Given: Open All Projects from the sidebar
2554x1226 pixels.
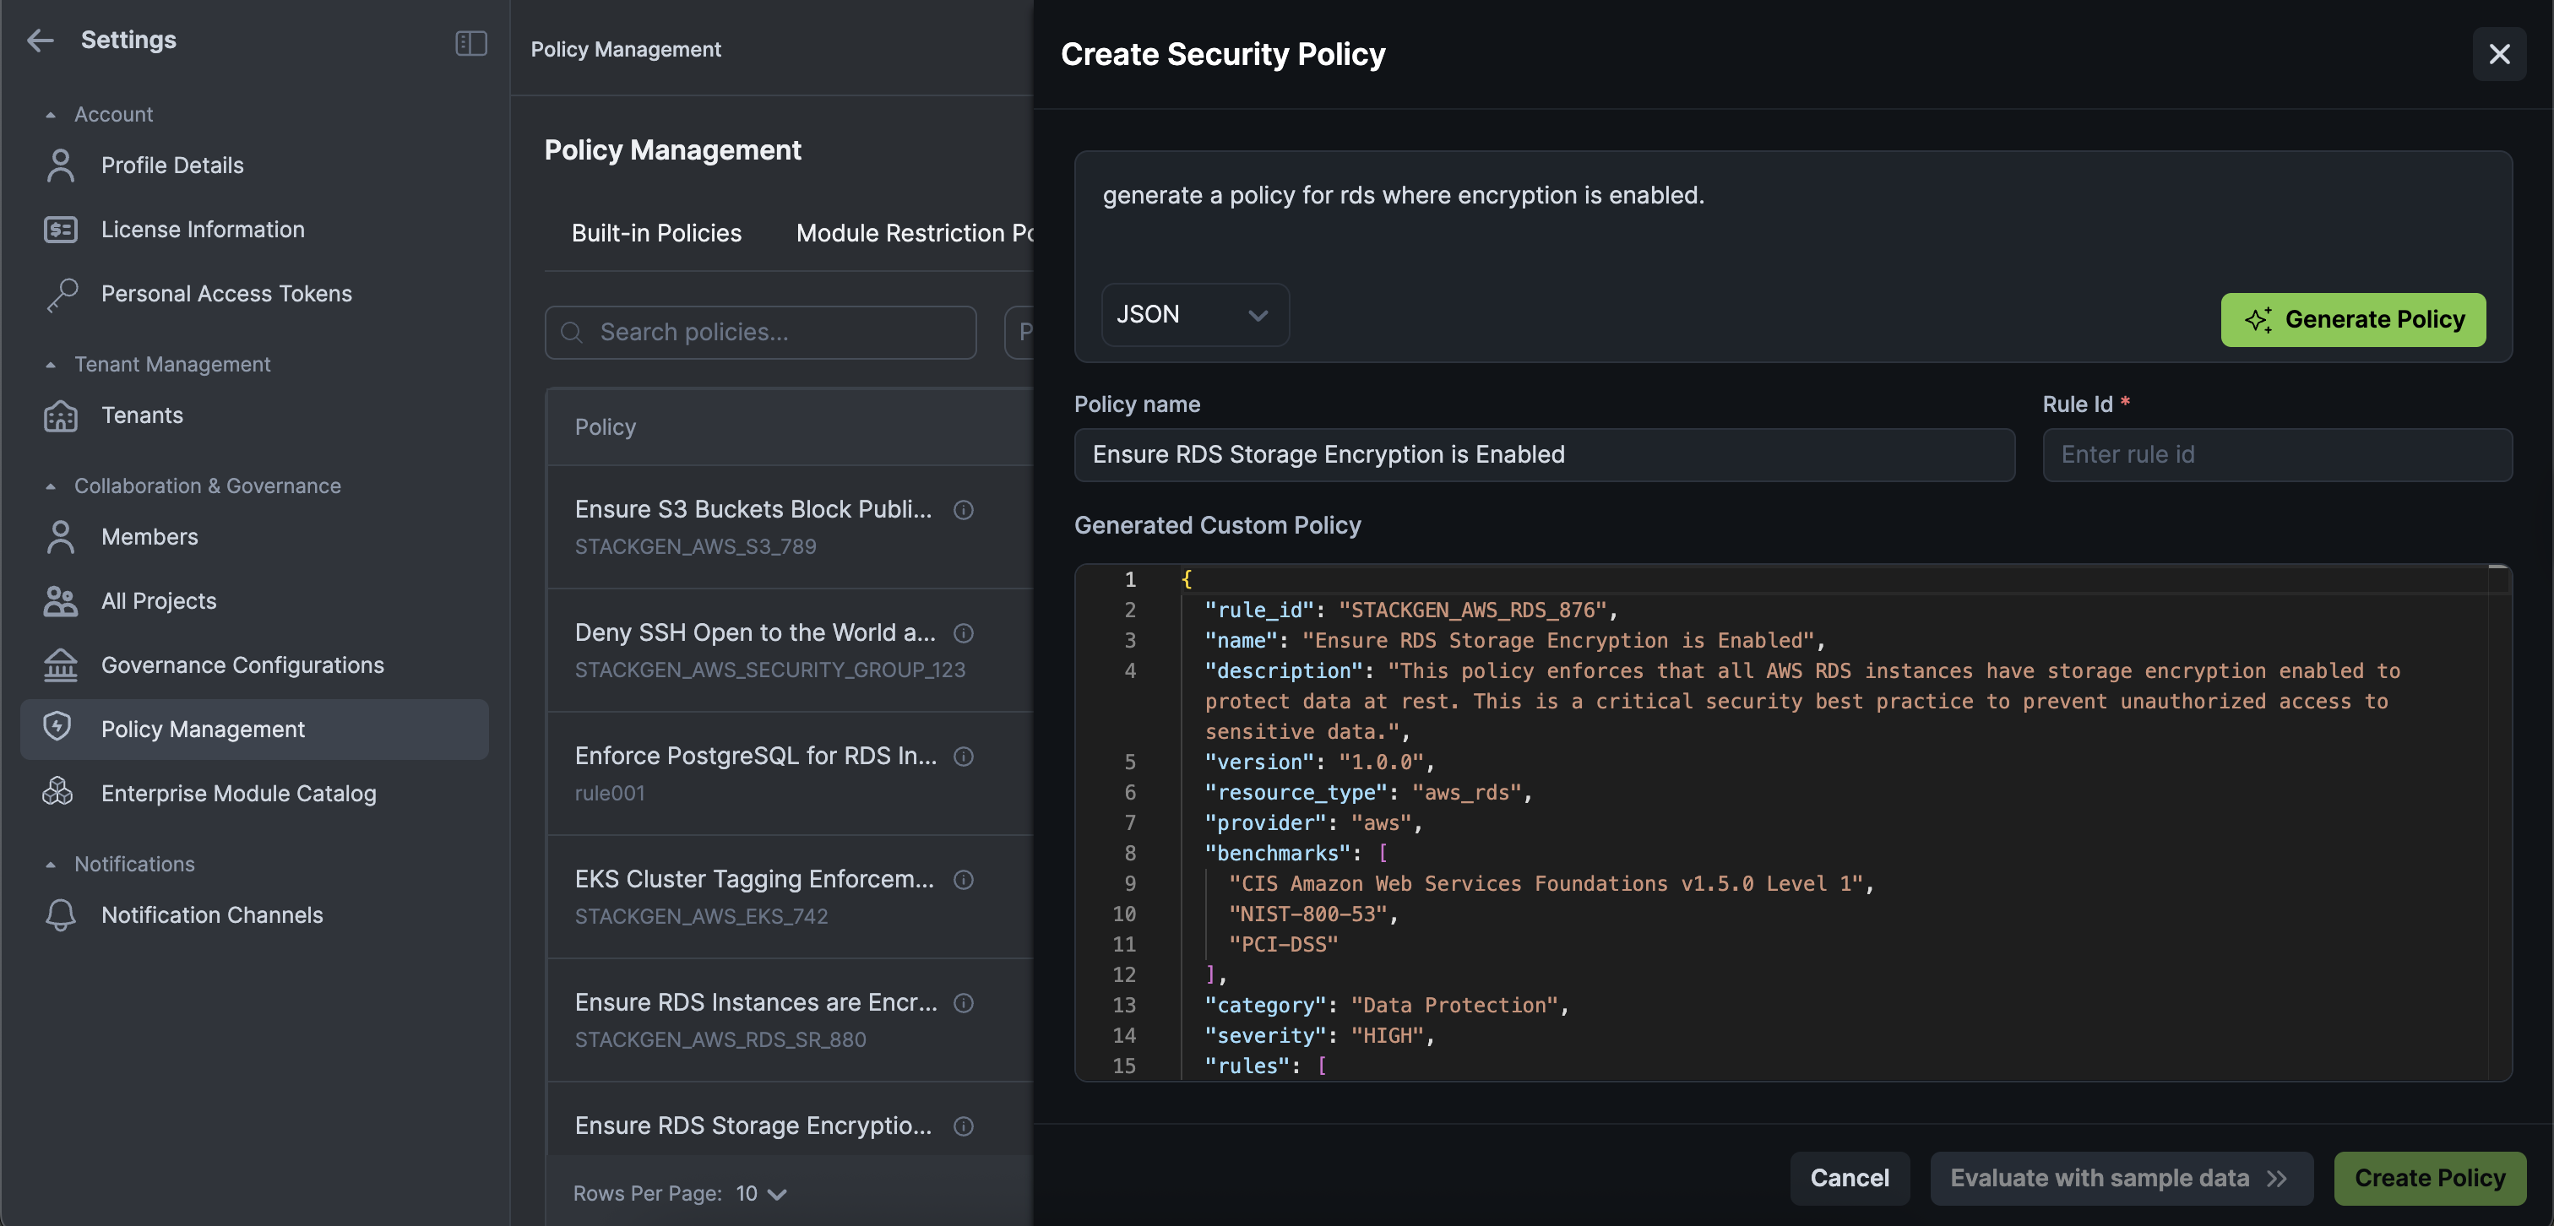Looking at the screenshot, I should 159,600.
